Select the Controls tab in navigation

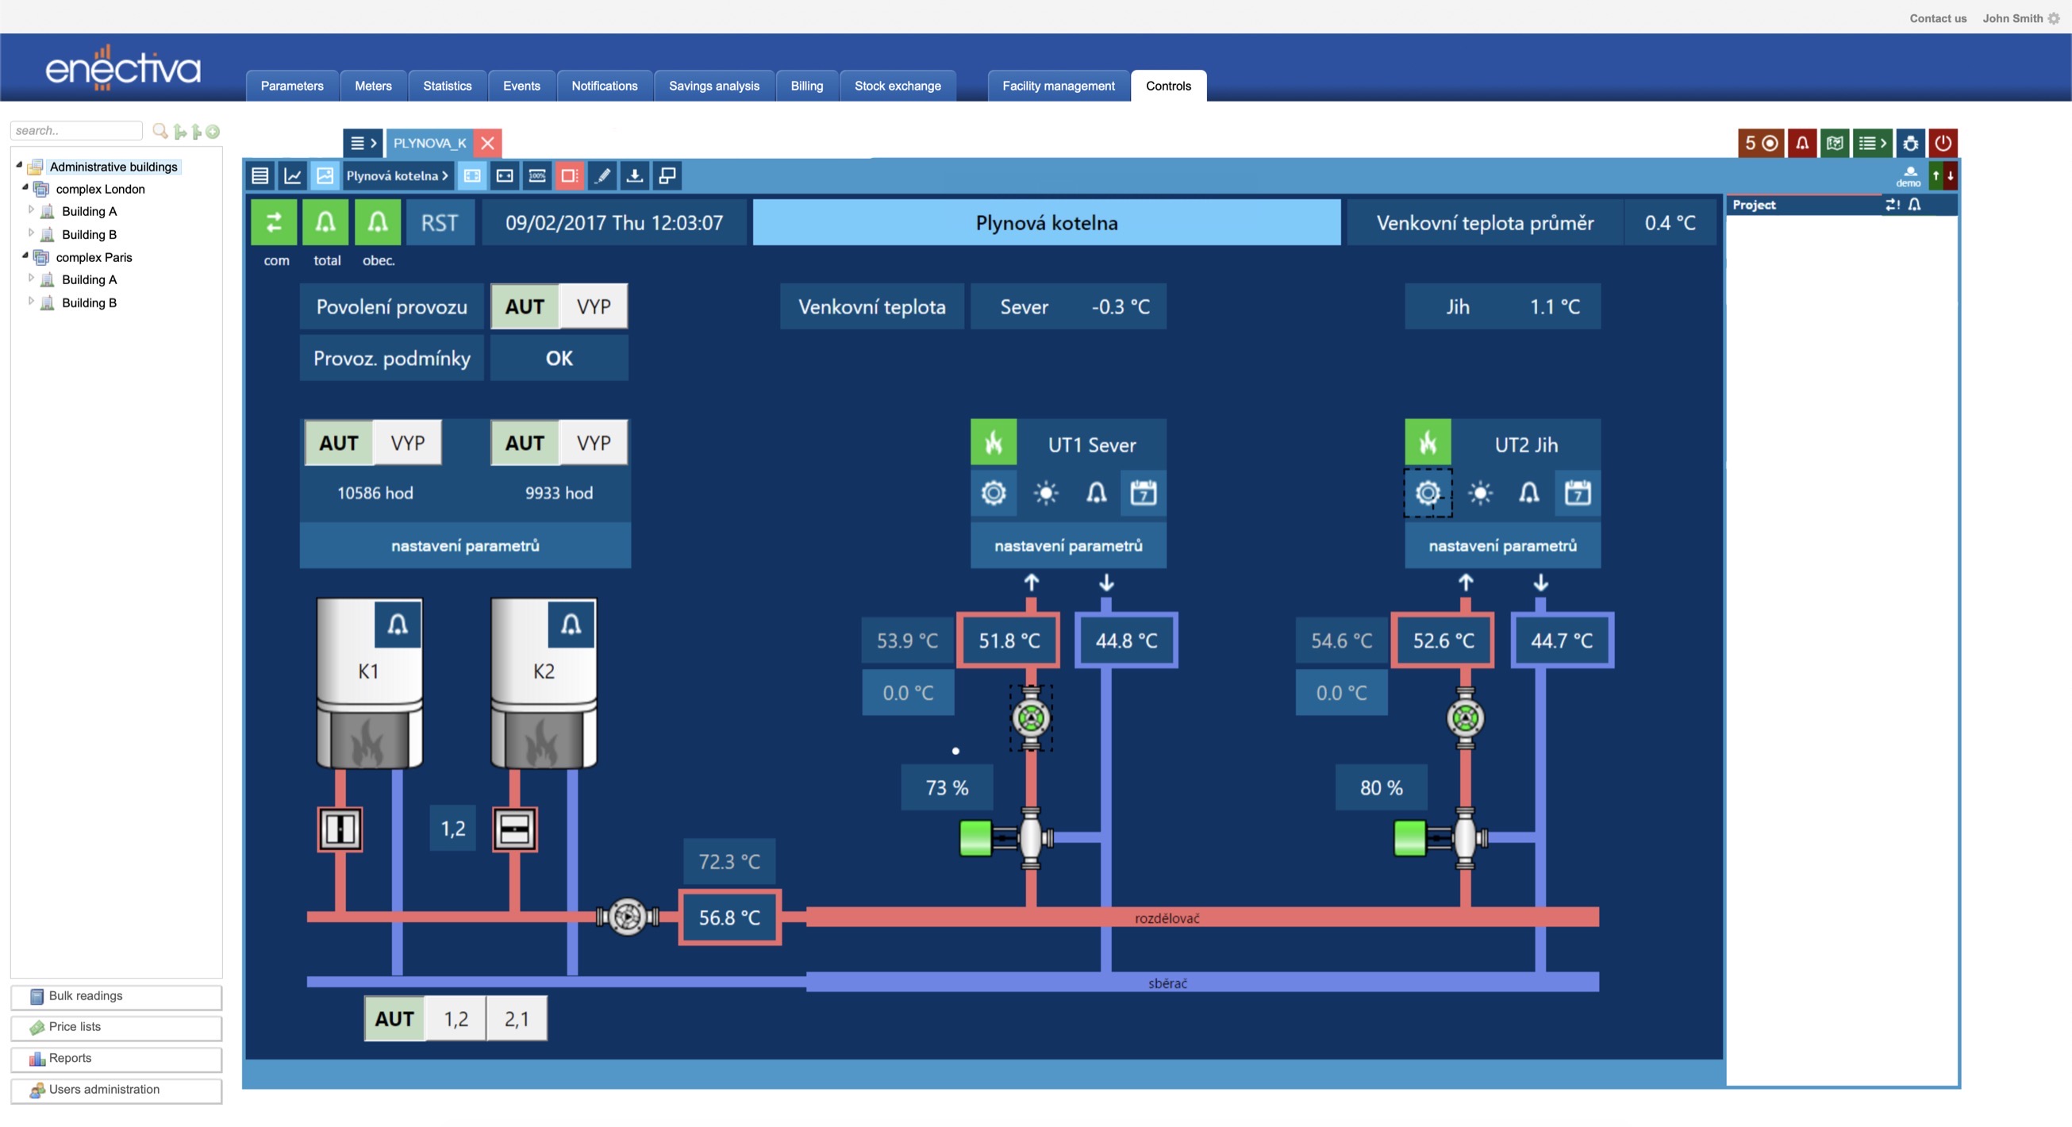(1167, 86)
